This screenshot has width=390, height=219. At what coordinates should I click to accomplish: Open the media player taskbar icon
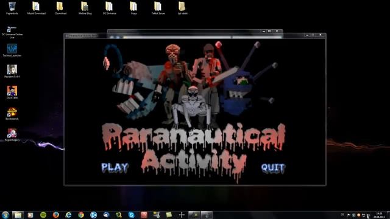pos(30,215)
